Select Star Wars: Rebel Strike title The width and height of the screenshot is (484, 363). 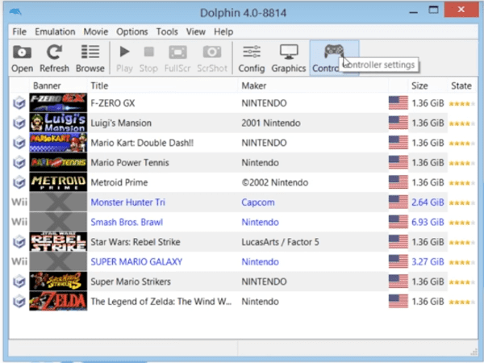pyautogui.click(x=136, y=242)
